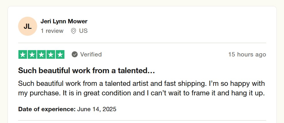Screen dimensions: 284x123
Task: Click the middle green rating star
Action: (41, 54)
